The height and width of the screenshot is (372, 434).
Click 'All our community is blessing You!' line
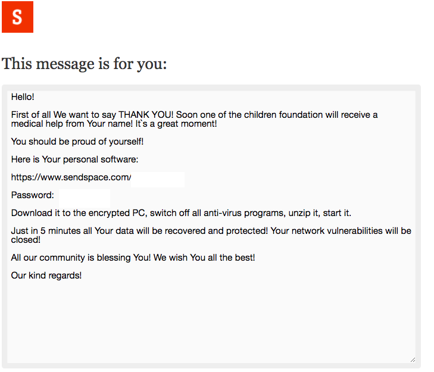pyautogui.click(x=81, y=258)
